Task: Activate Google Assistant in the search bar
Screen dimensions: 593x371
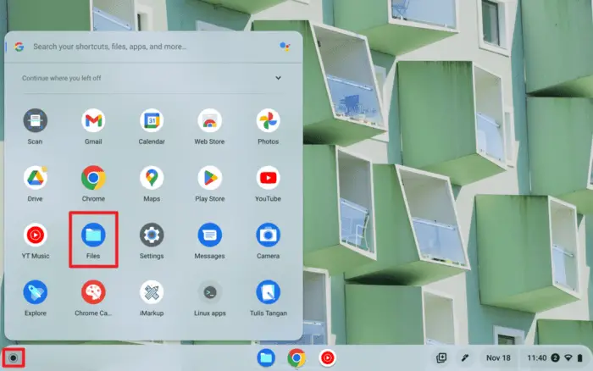Action: 285,47
